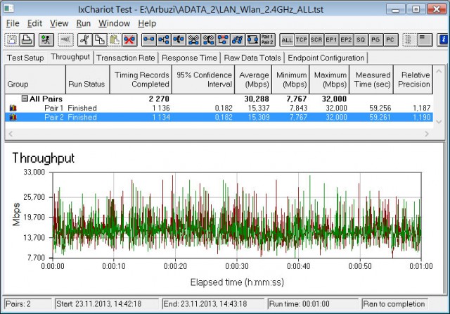
Task: Click the Timing Records Completed column header
Action: tap(141, 80)
